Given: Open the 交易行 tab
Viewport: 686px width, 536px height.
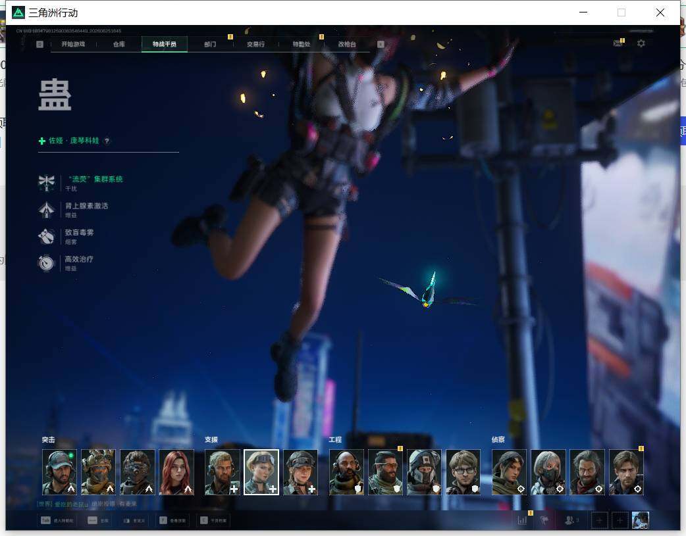Looking at the screenshot, I should (x=255, y=44).
